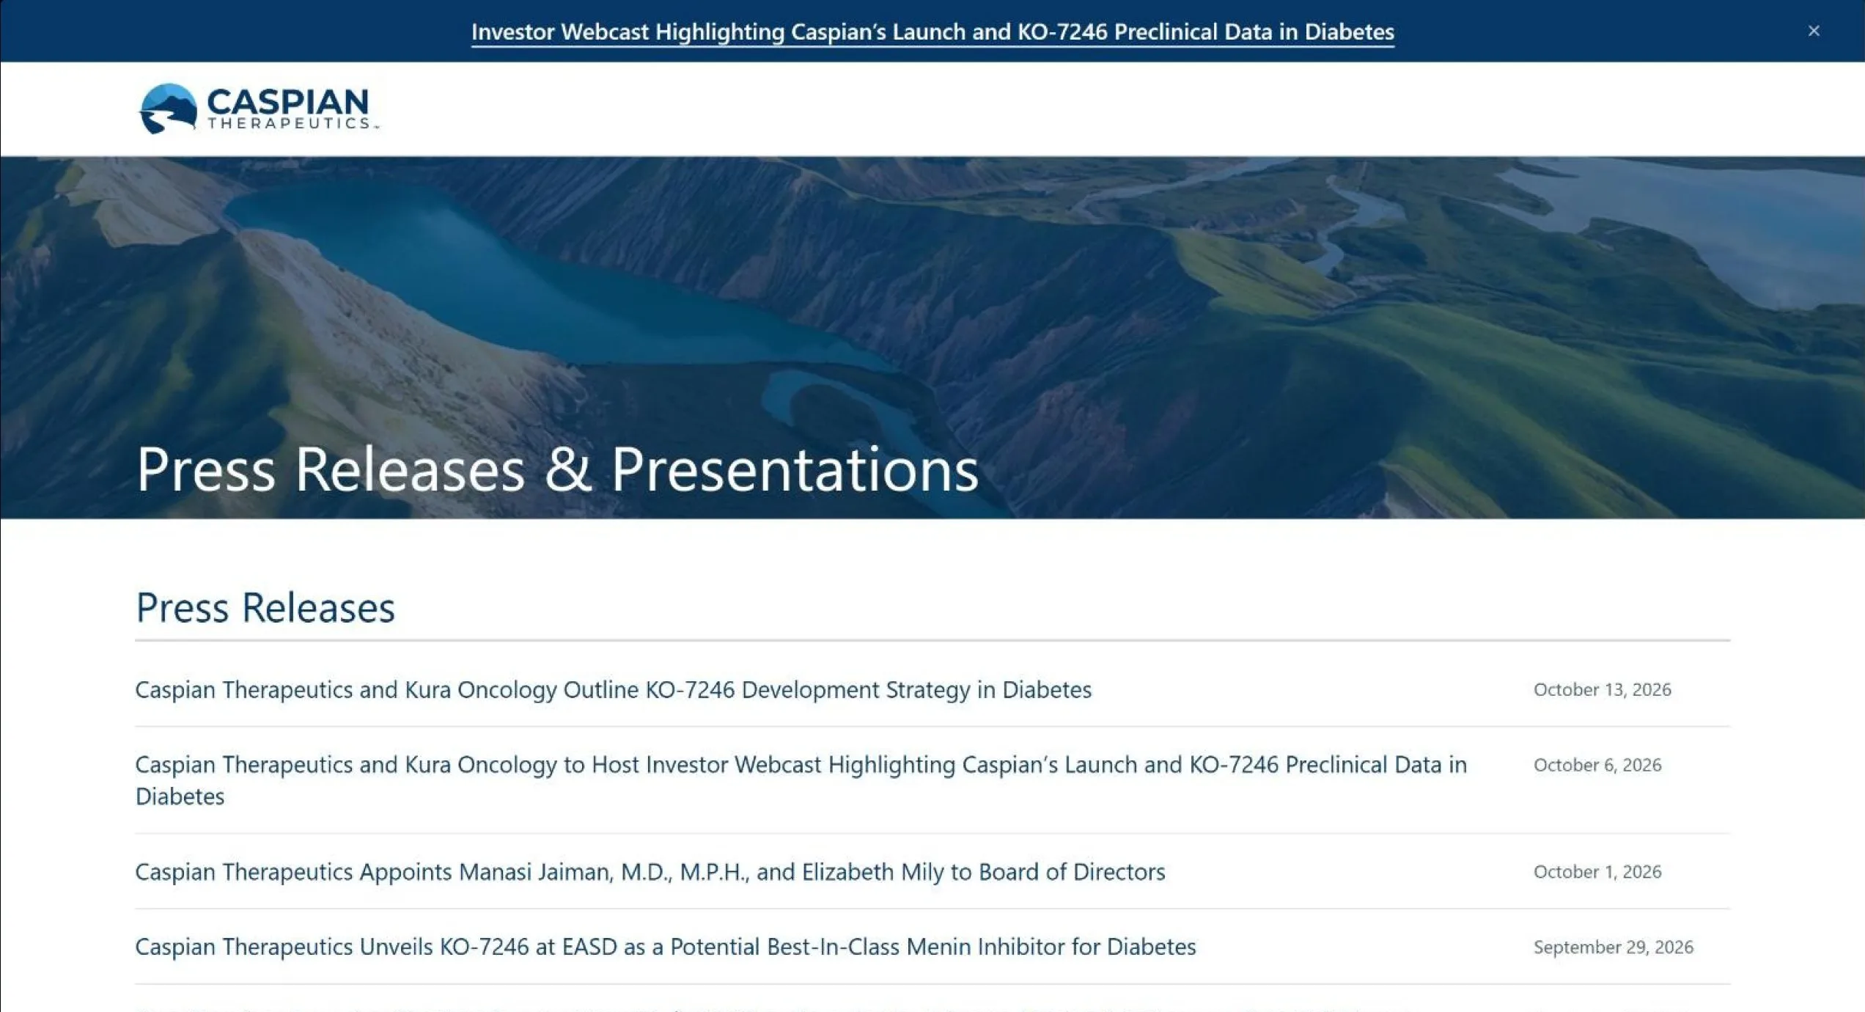Click the Press Releases section heading

coord(265,607)
